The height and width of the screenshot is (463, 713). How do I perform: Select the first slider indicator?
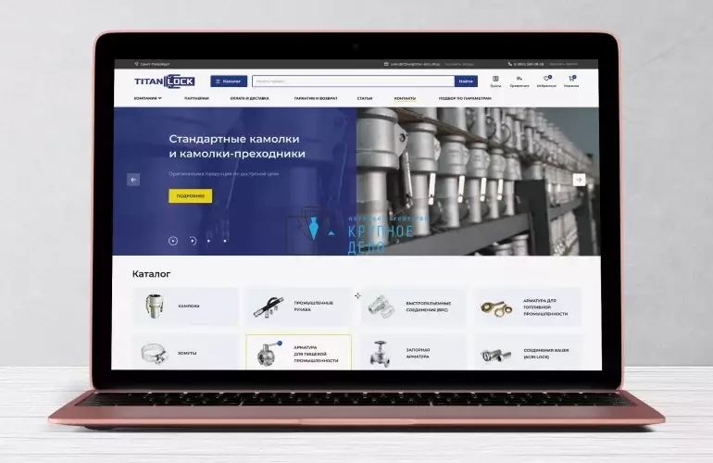pyautogui.click(x=173, y=241)
